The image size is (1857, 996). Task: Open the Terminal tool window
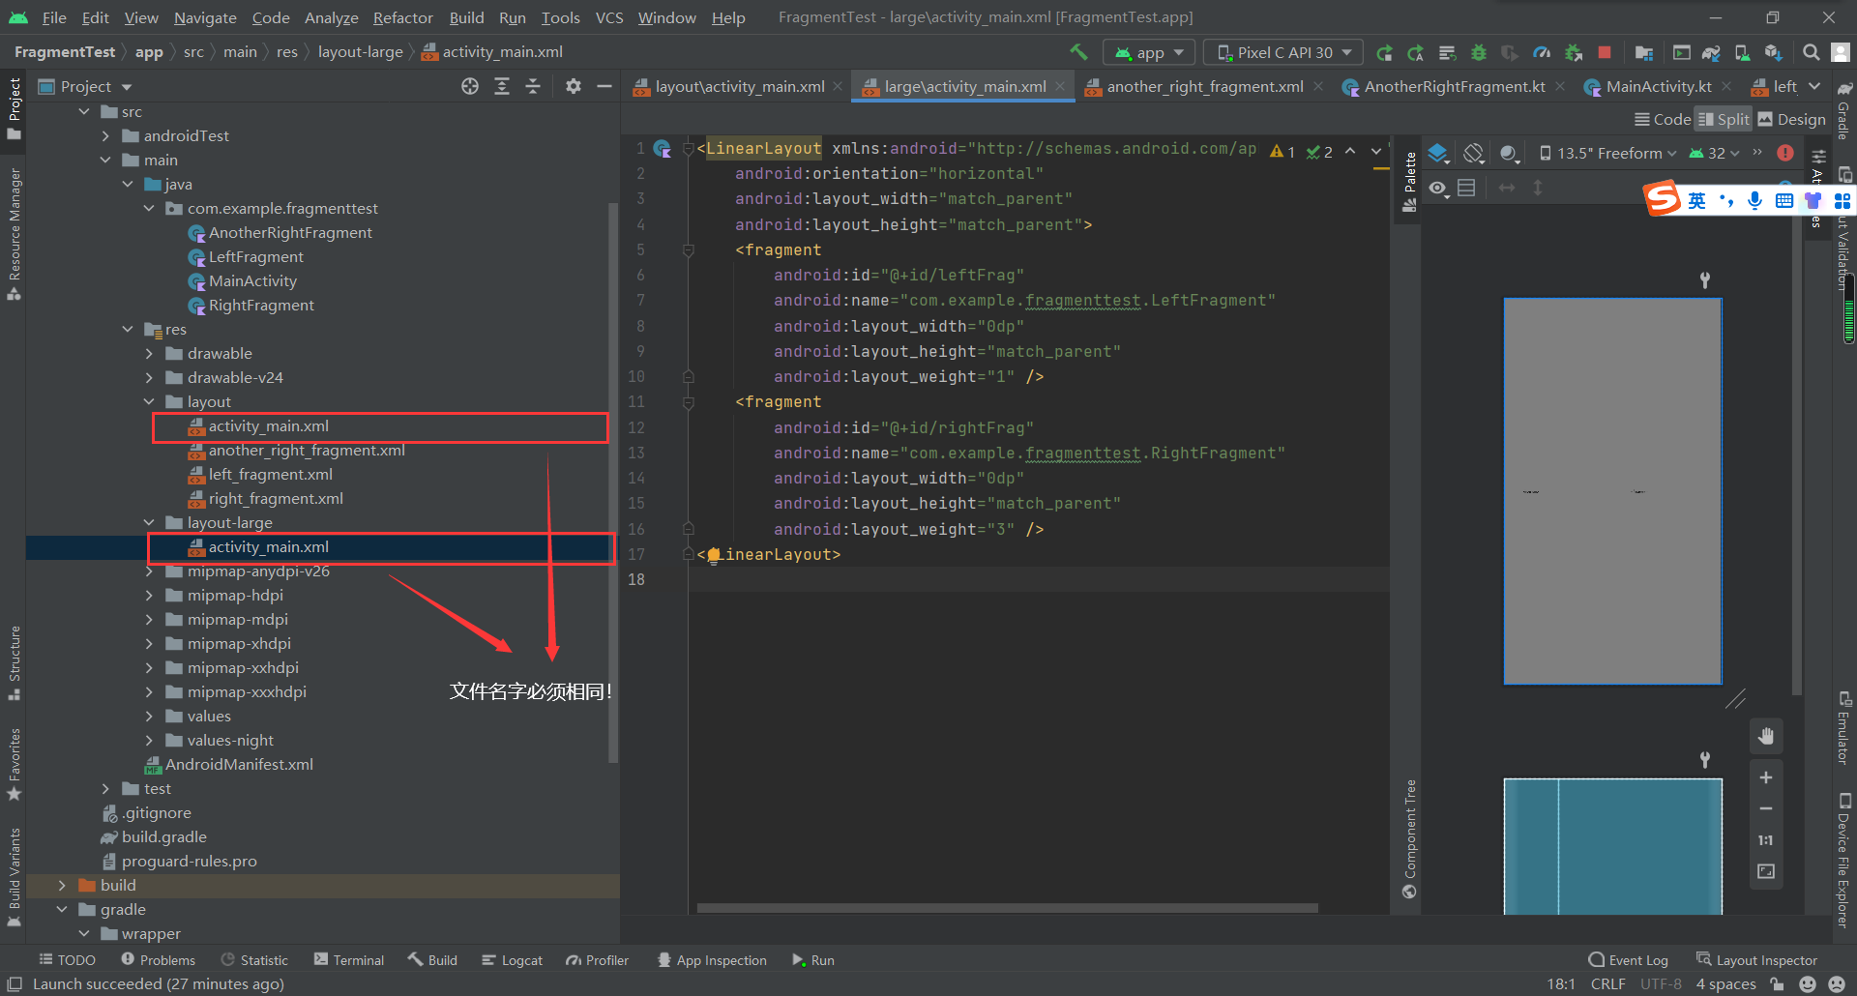(x=349, y=959)
